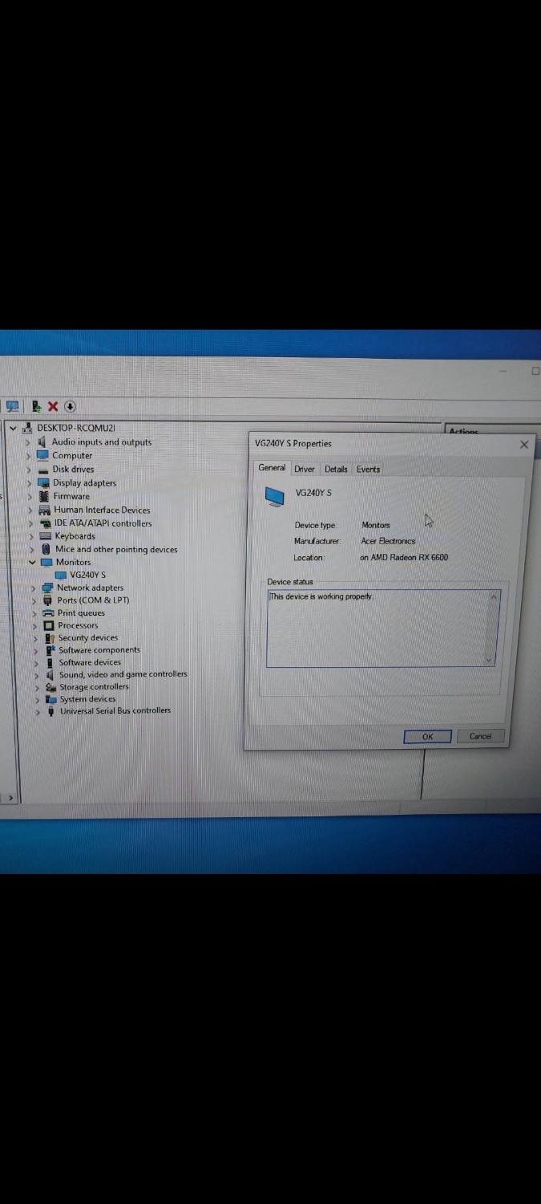The height and width of the screenshot is (1204, 541).
Task: Expand Sound, video and game controllers
Action: pos(36,675)
